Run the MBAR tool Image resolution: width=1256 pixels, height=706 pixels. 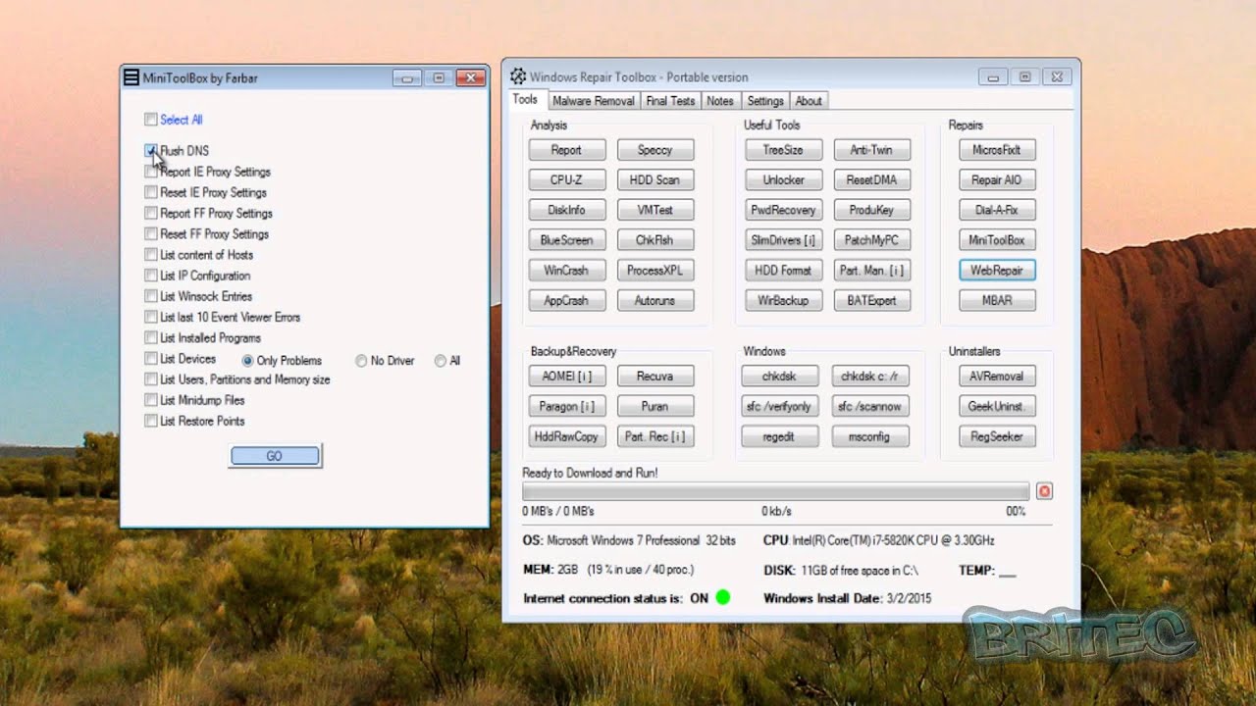[997, 300]
